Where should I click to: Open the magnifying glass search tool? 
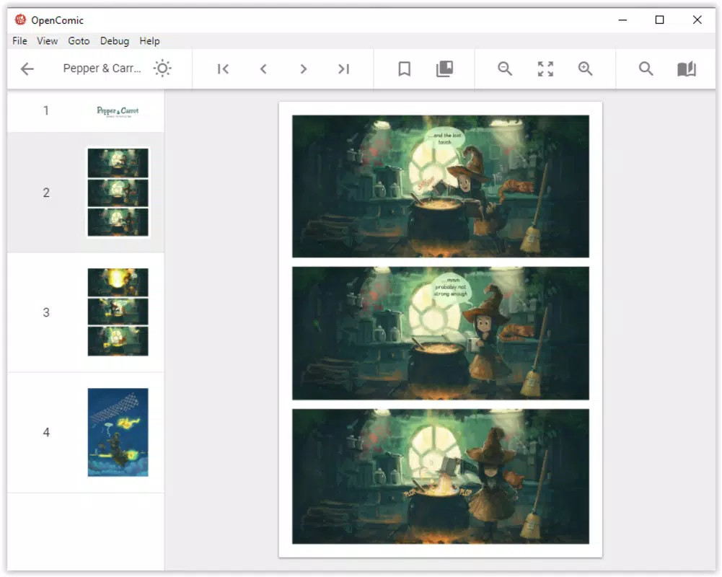tap(646, 69)
